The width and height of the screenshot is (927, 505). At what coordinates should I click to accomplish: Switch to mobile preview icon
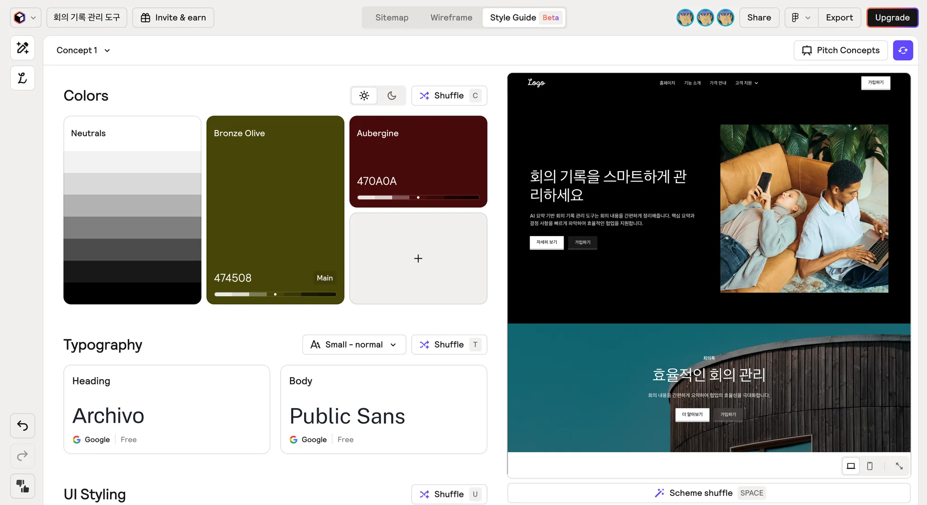point(870,466)
